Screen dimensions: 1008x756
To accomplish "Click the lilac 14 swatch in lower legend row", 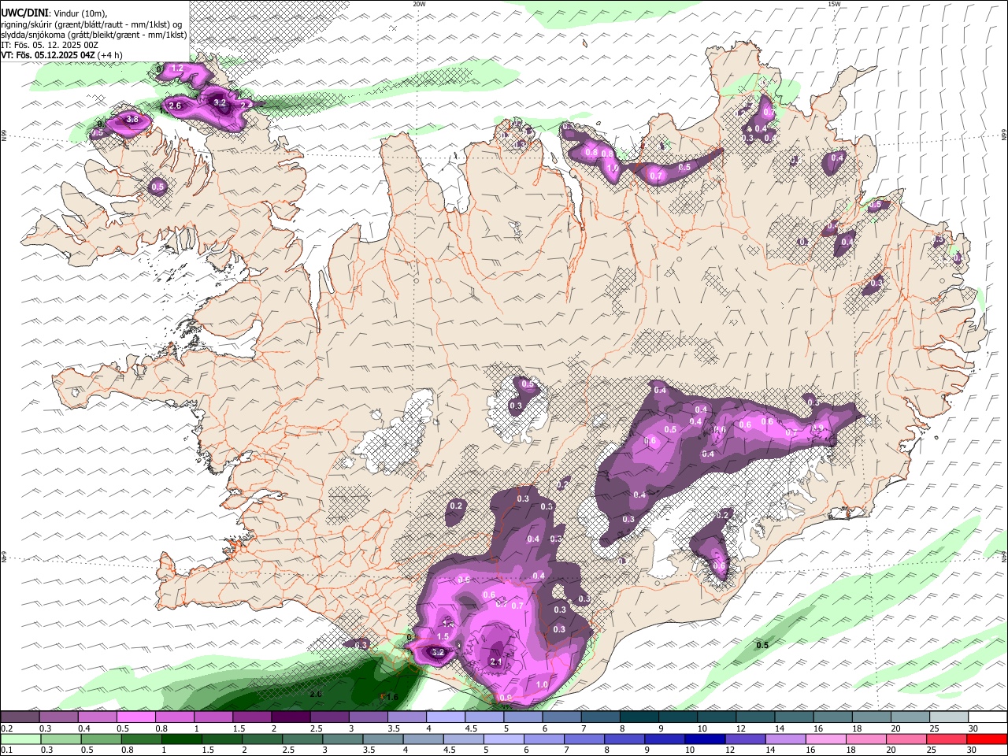I will tap(785, 739).
